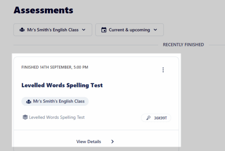Click the group icon in the class tag
Screen dimensions: 225x151
(x=29, y=102)
